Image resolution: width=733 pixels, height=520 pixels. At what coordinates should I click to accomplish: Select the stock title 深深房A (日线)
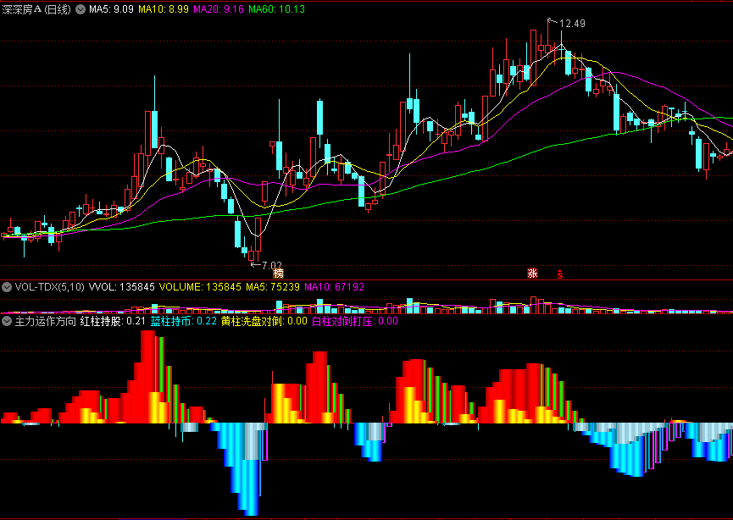[36, 9]
